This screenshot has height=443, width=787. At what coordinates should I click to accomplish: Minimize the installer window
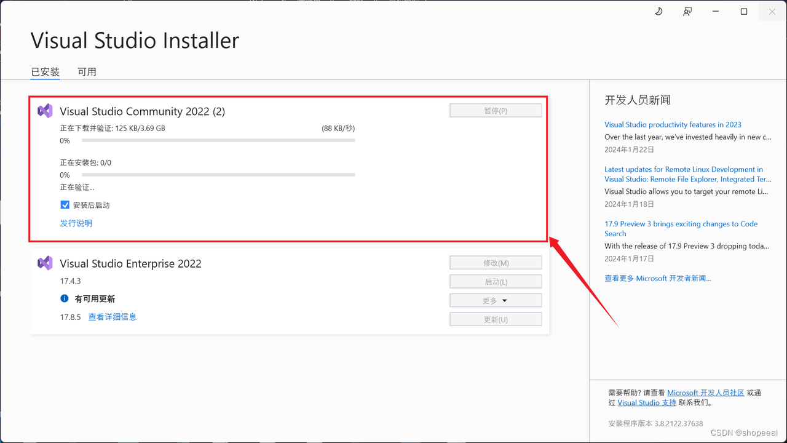pyautogui.click(x=716, y=12)
